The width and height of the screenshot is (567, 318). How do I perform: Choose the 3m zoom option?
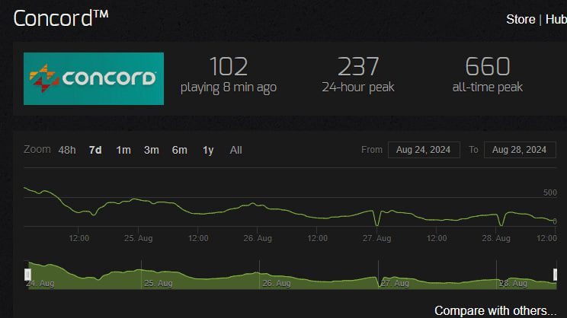(152, 150)
